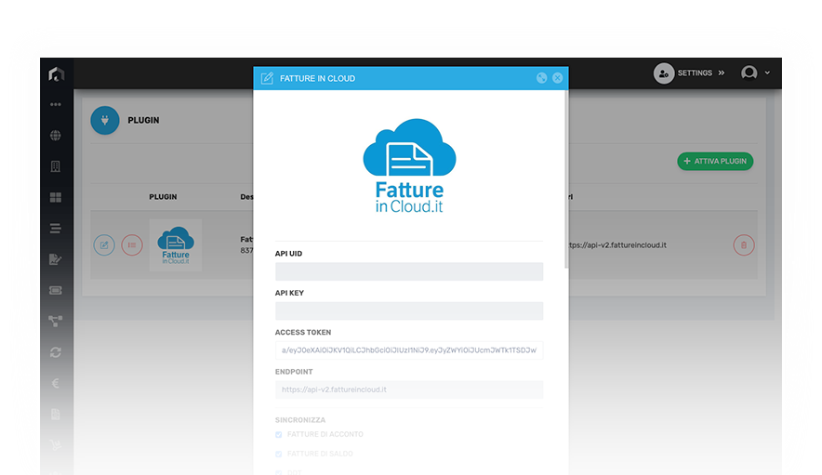
Task: Edit the Fatture in Cloud plugin row
Action: 104,244
